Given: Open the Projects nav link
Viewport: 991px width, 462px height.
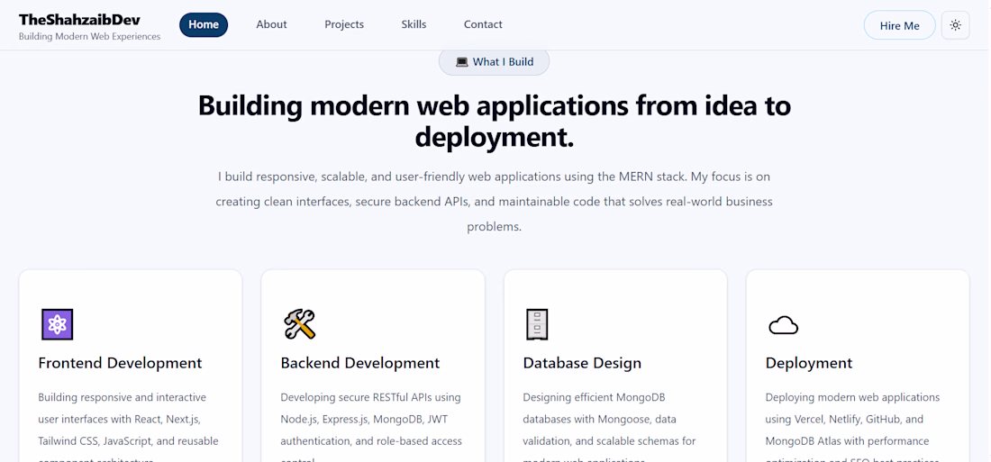Looking at the screenshot, I should point(344,24).
